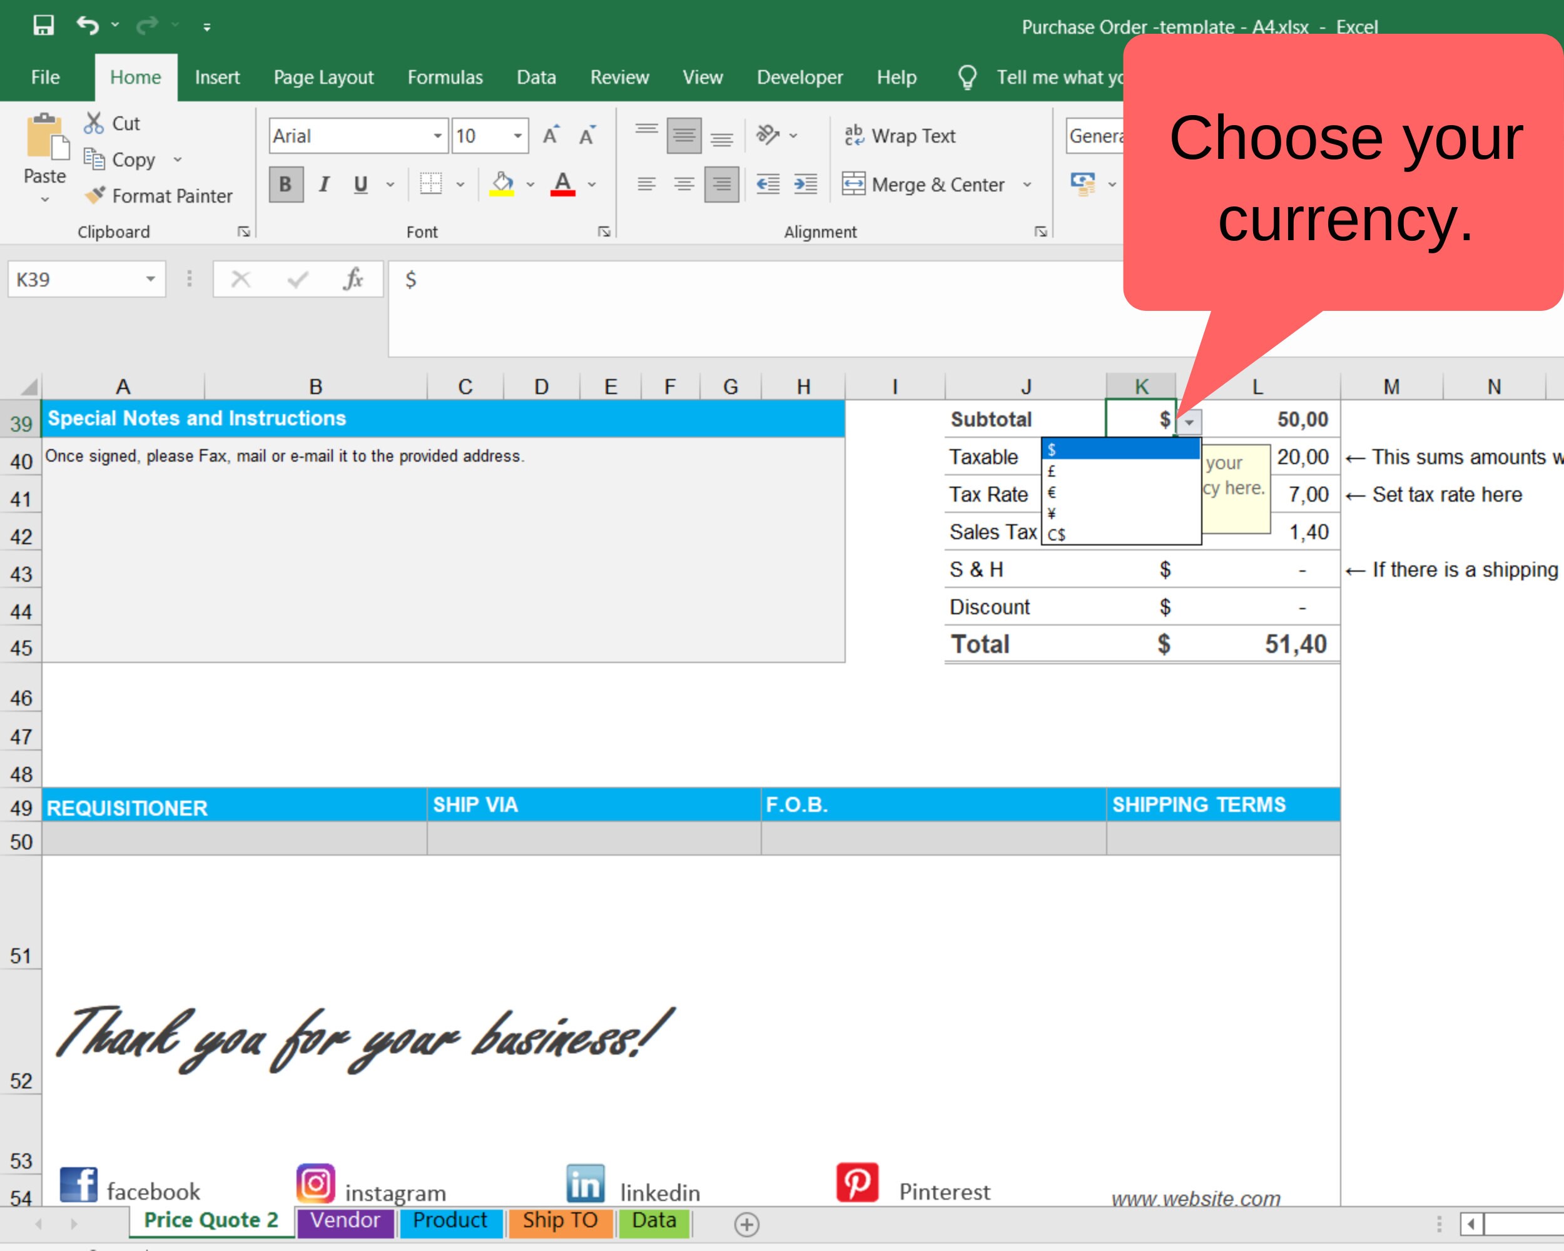Switch to the Formulas ribbon tab

pos(445,77)
